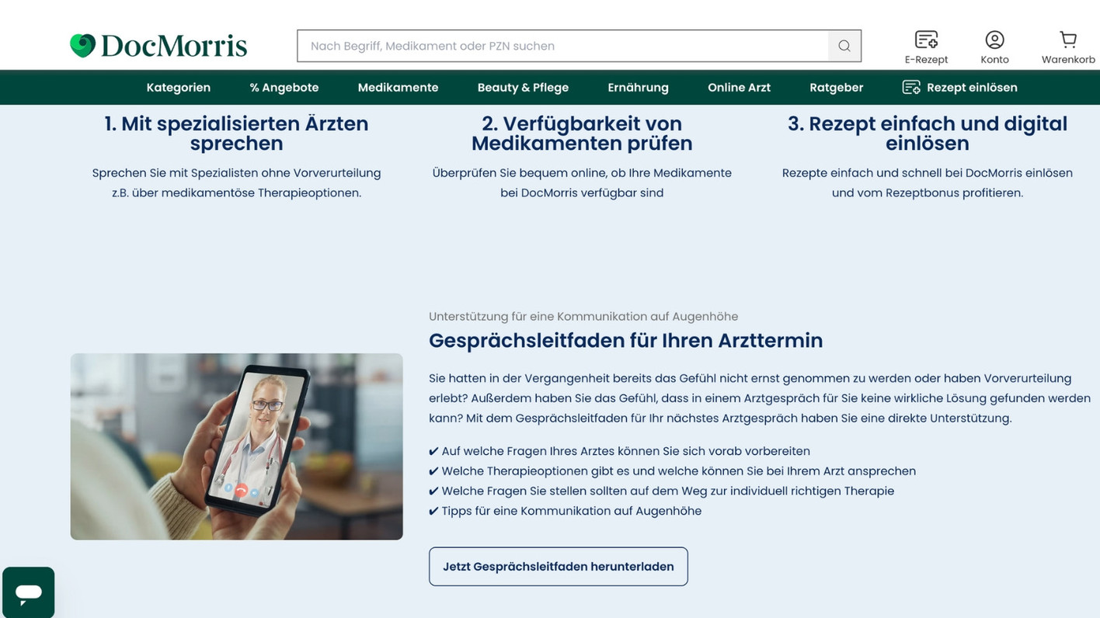The image size is (1100, 618).
Task: Open the E-Rezept icon in the header
Action: [x=926, y=38]
